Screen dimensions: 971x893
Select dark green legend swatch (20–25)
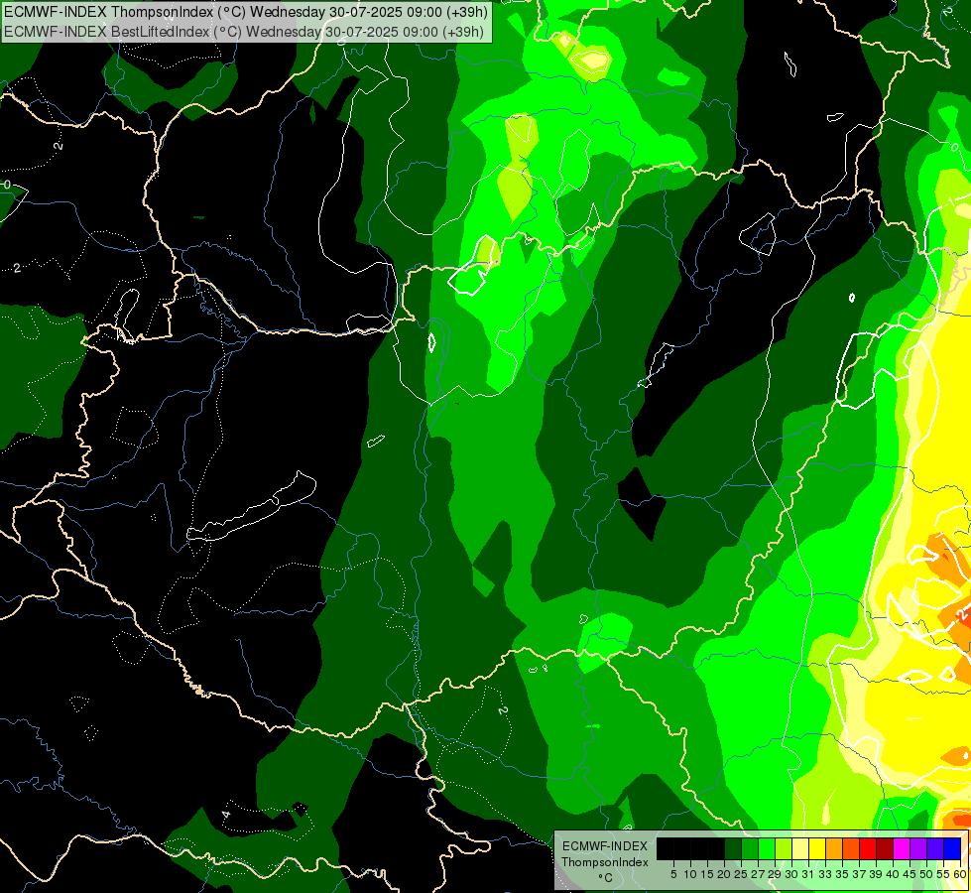pos(733,848)
